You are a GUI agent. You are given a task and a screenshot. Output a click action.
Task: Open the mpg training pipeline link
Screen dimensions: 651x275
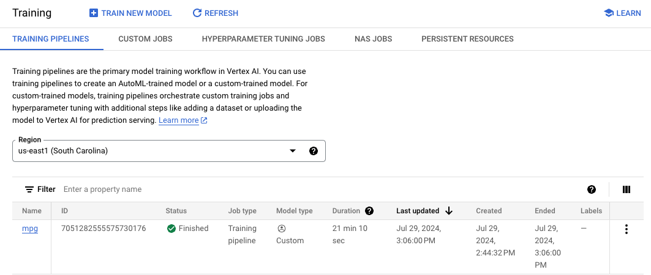30,229
